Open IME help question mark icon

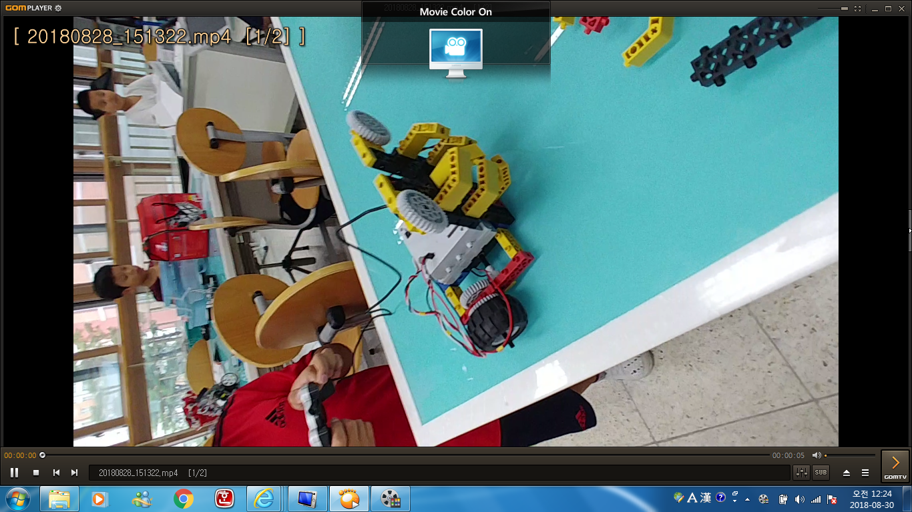pos(720,497)
